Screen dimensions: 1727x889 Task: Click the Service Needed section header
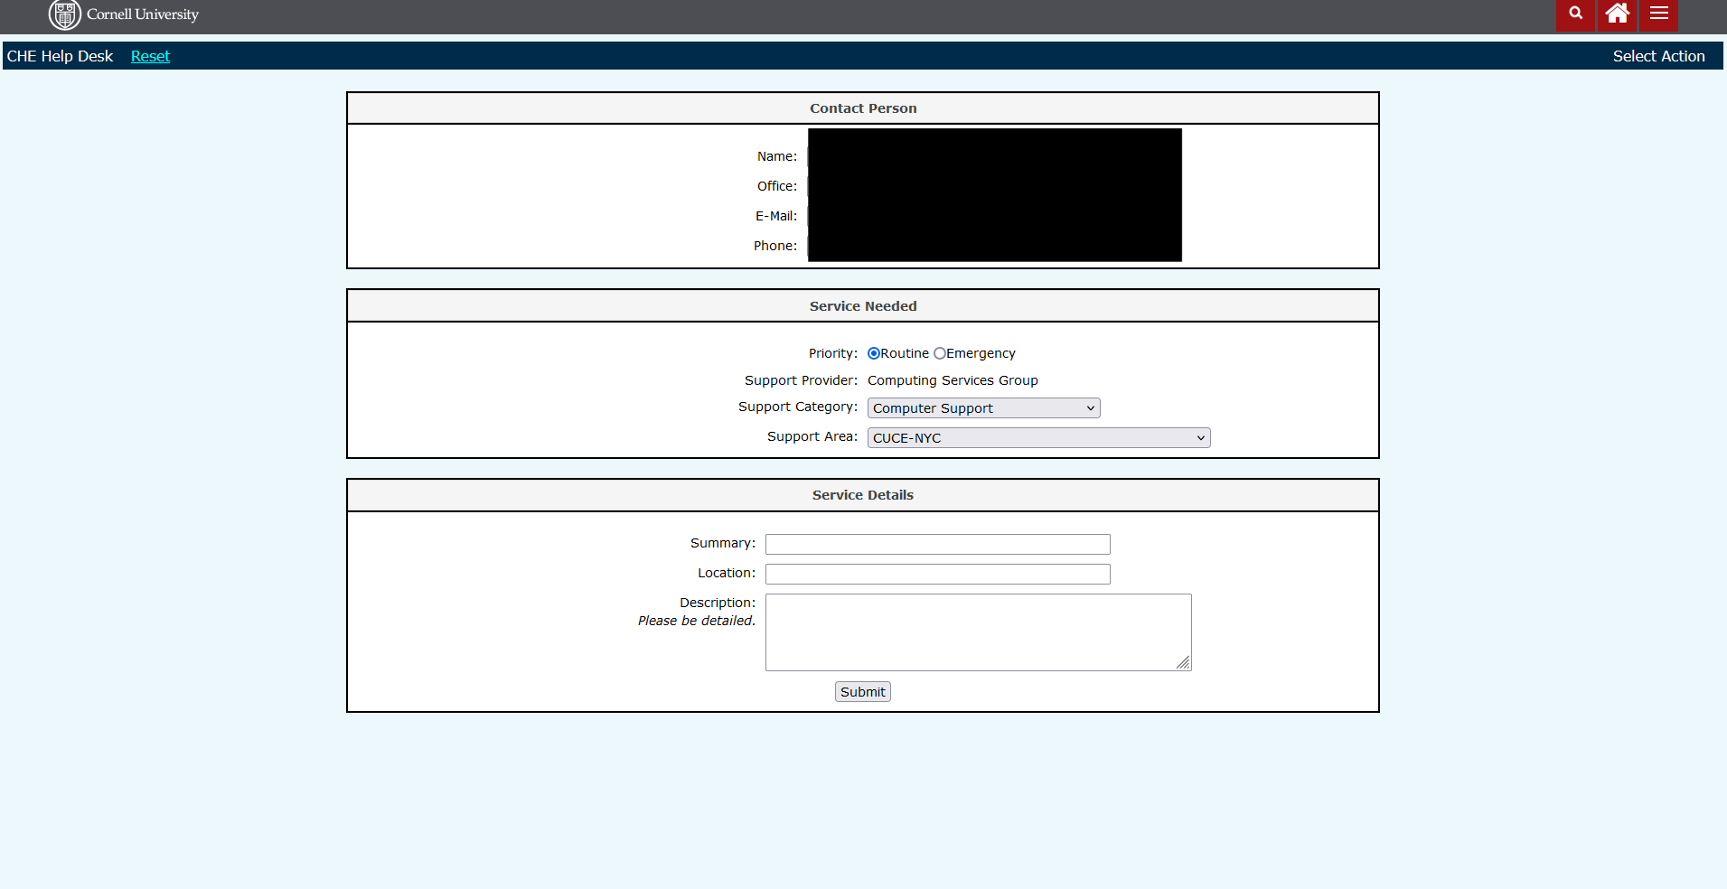click(x=862, y=305)
